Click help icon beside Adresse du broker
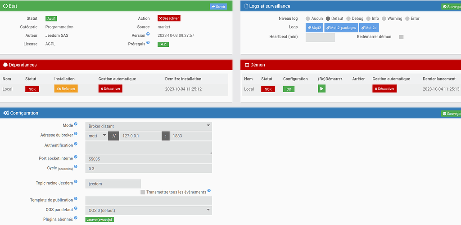 (76, 134)
